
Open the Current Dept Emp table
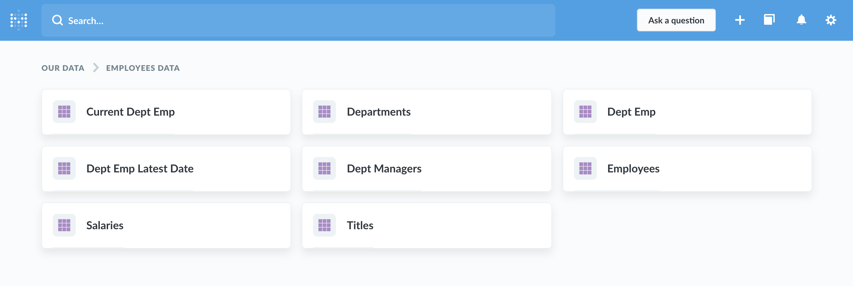click(x=166, y=112)
